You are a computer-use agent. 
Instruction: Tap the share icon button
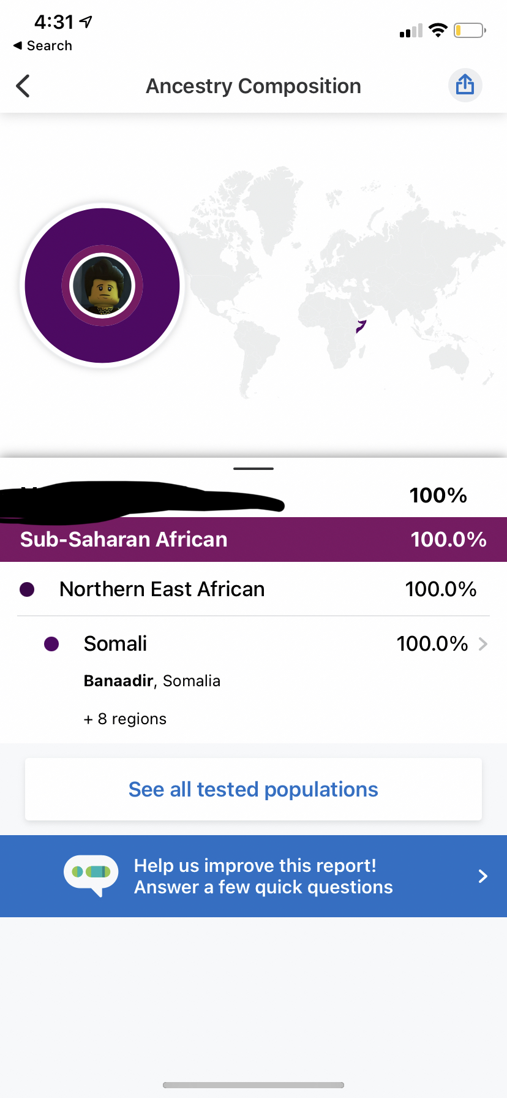[x=465, y=85]
